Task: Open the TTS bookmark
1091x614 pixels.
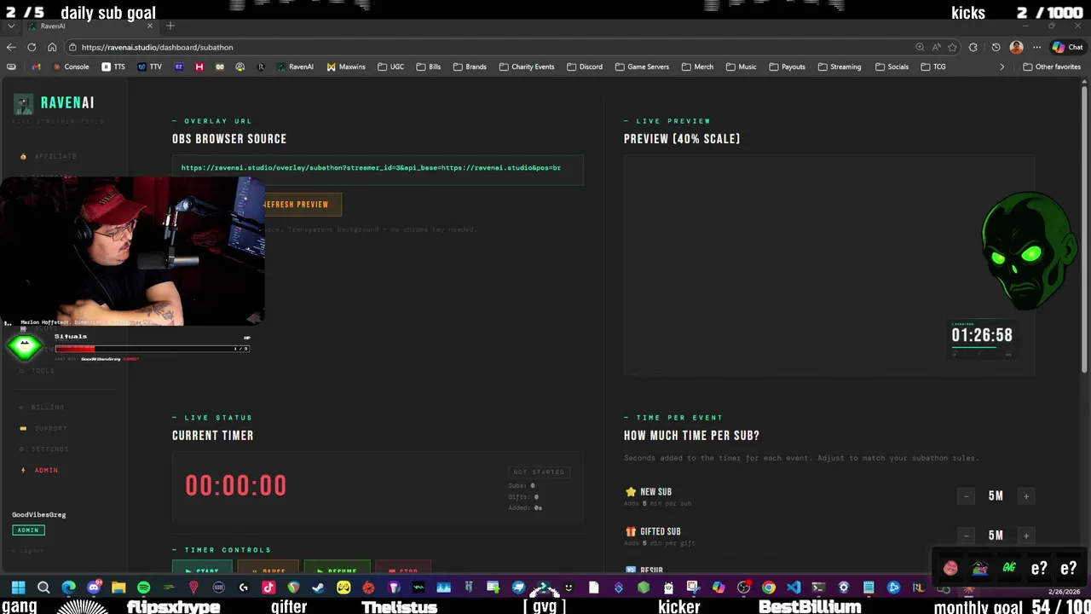Action: pos(113,67)
